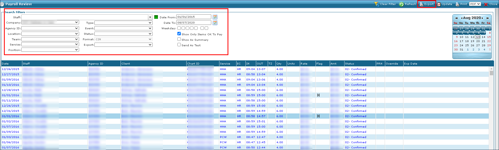
Task: Expand the Status filter dropdown
Action: click(x=150, y=34)
